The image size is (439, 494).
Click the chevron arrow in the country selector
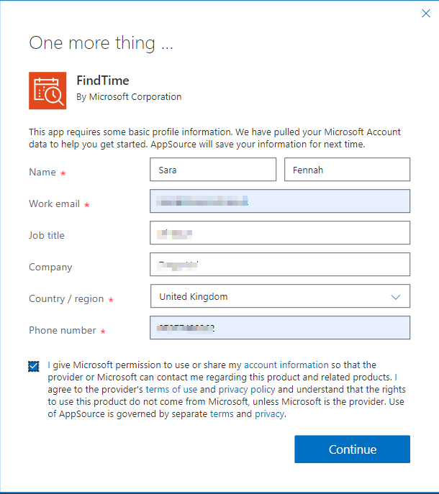point(395,296)
